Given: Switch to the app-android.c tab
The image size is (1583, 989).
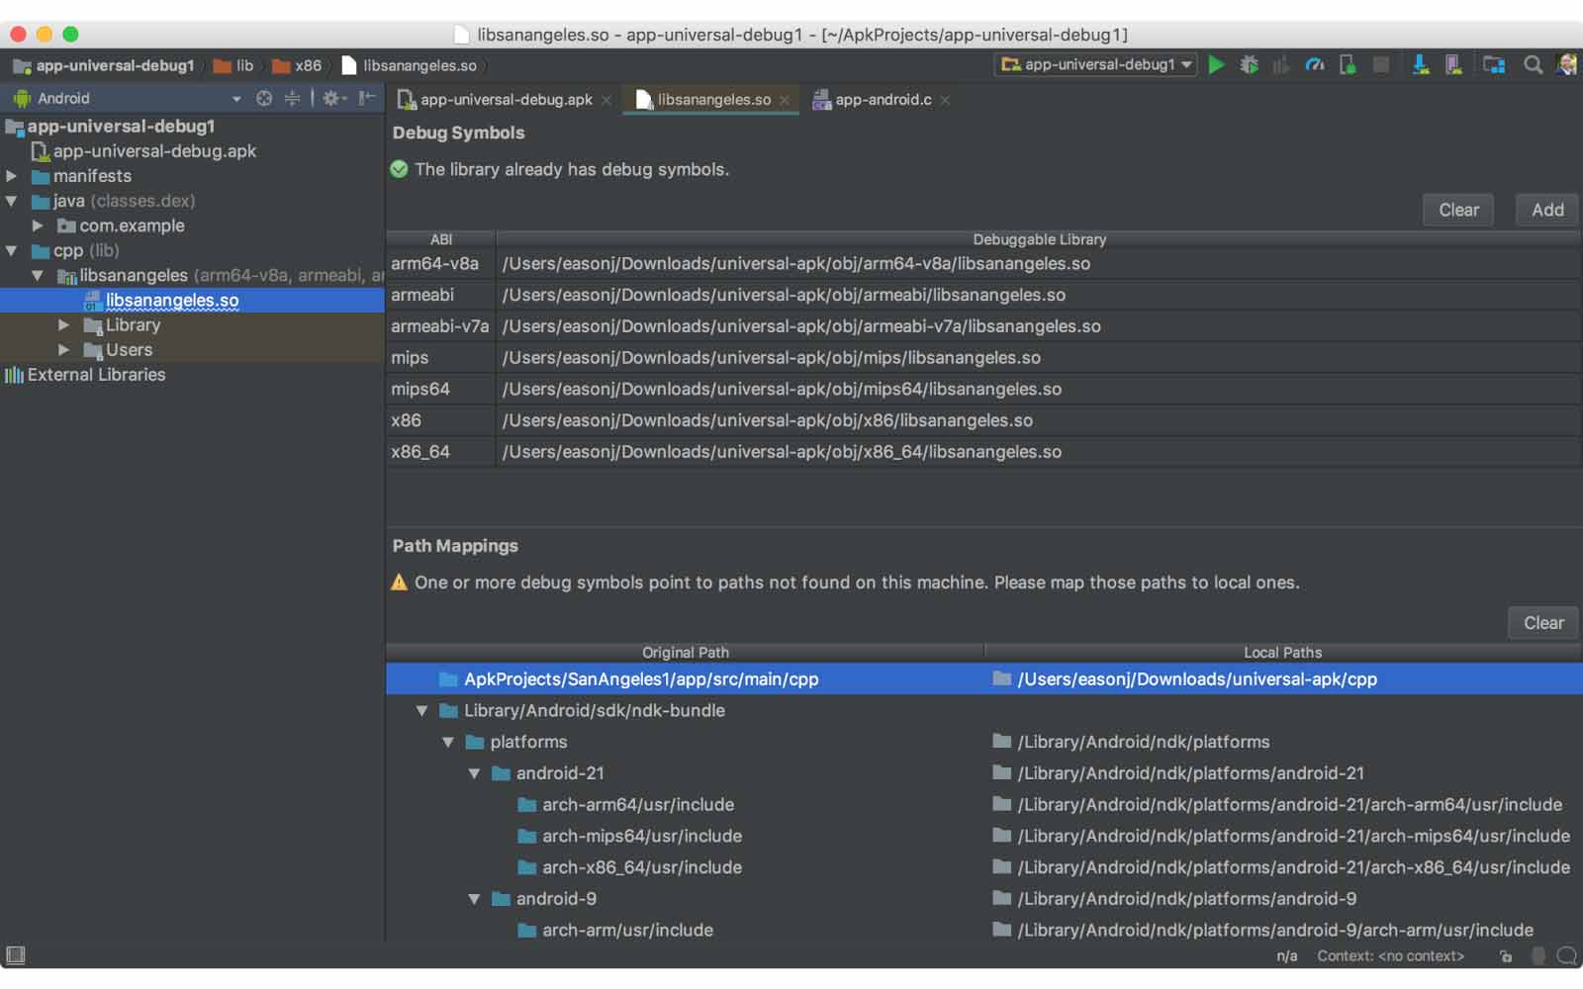Looking at the screenshot, I should 882,100.
